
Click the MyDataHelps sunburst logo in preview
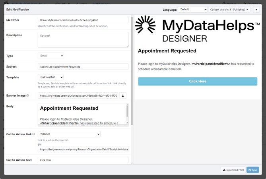coord(145,25)
